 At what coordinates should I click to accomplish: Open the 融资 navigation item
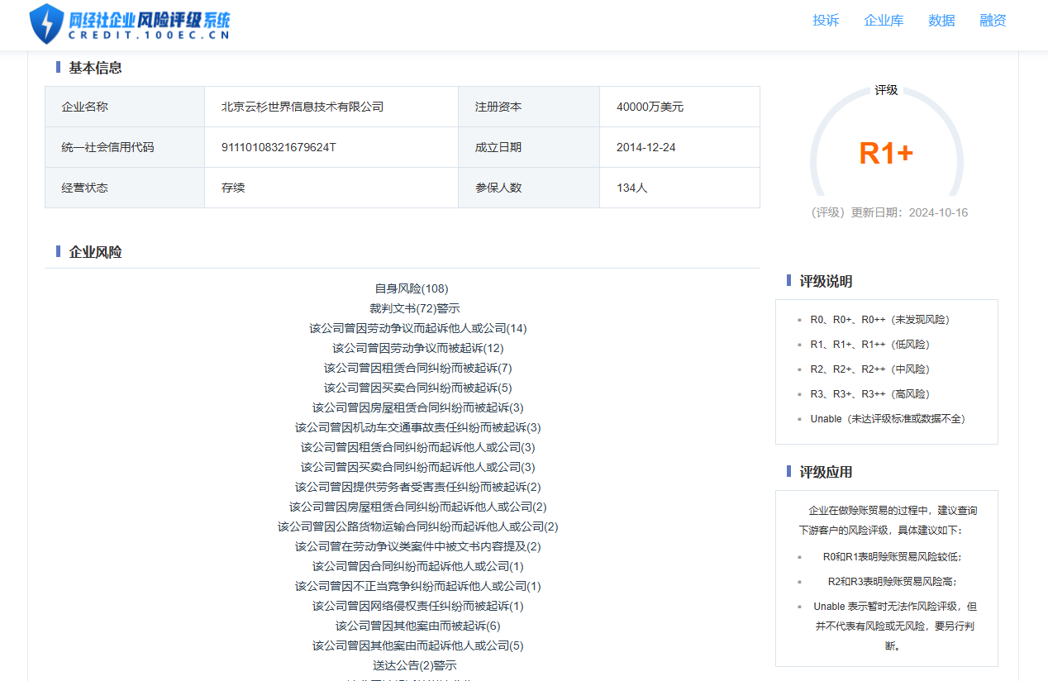coord(993,21)
